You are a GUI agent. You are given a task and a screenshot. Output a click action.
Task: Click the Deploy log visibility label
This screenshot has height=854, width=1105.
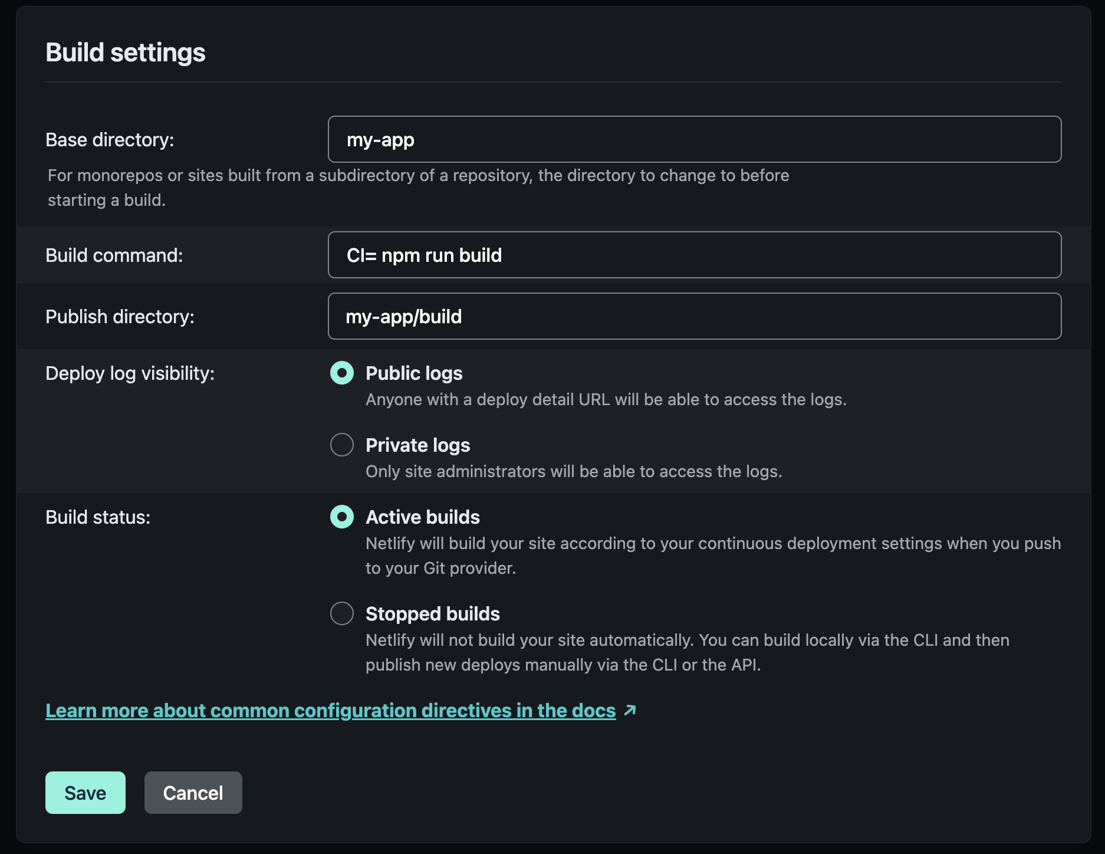(130, 373)
